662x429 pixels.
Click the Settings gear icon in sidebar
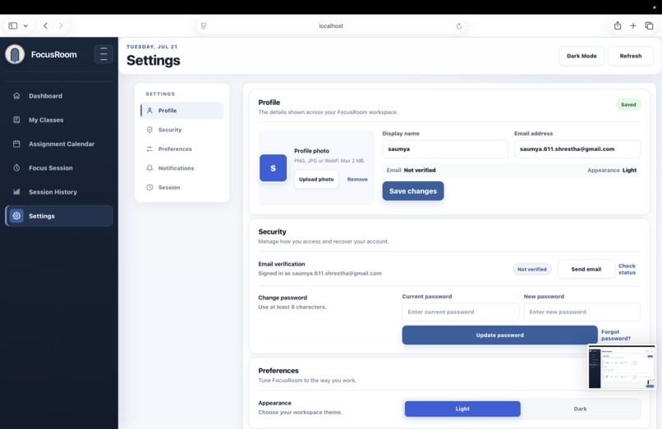click(16, 216)
